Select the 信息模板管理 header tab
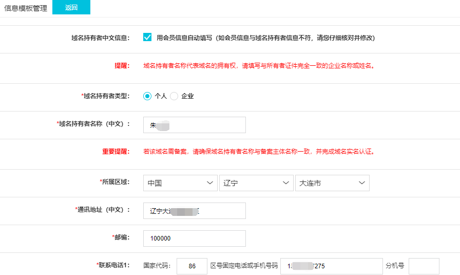460x275 pixels. [x=26, y=8]
